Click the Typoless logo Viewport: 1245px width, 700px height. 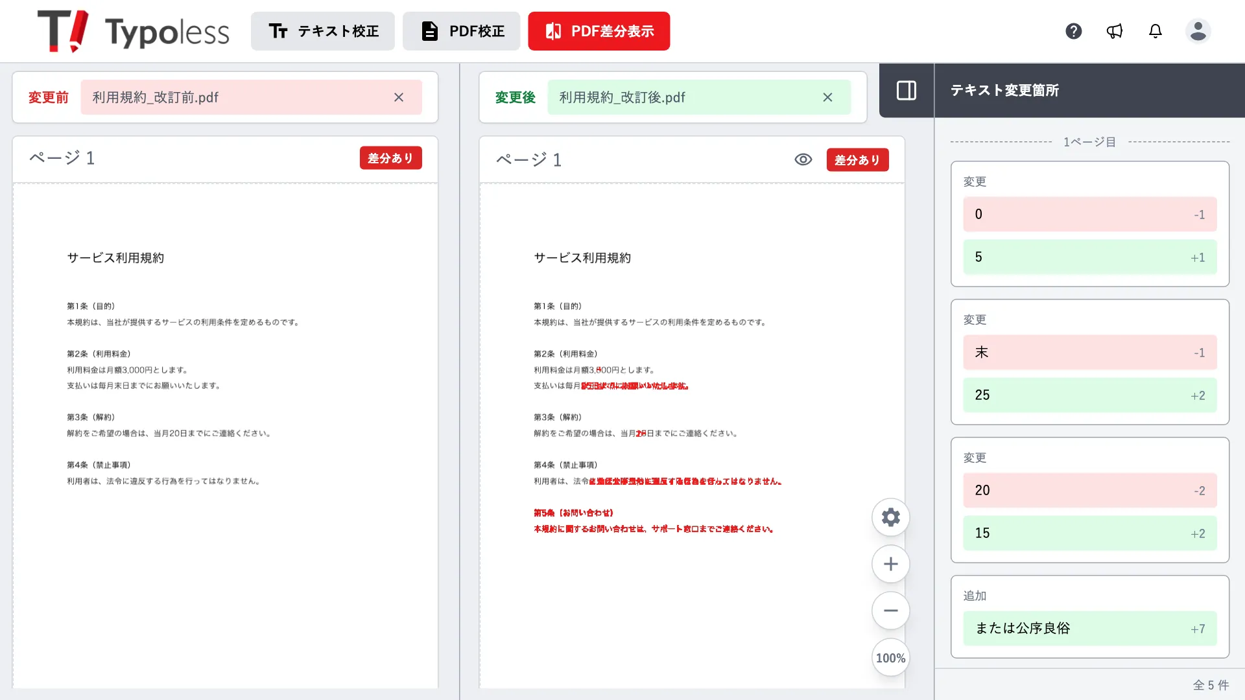pos(134,31)
